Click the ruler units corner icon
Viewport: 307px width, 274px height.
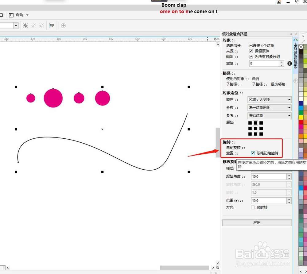[x=216, y=39]
